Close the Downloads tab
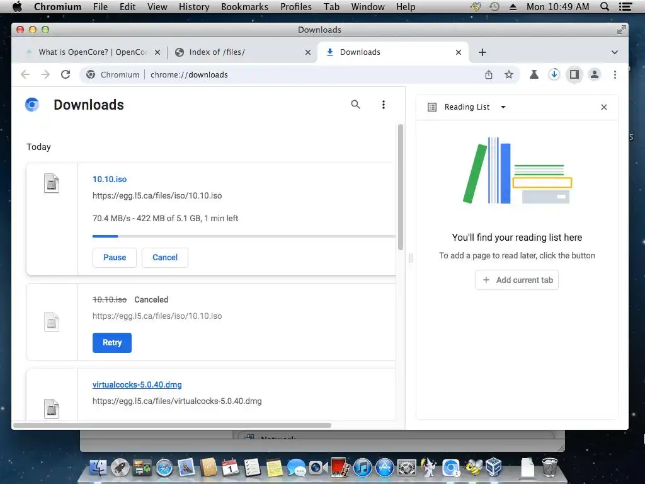Viewport: 645px width, 484px height. [459, 52]
